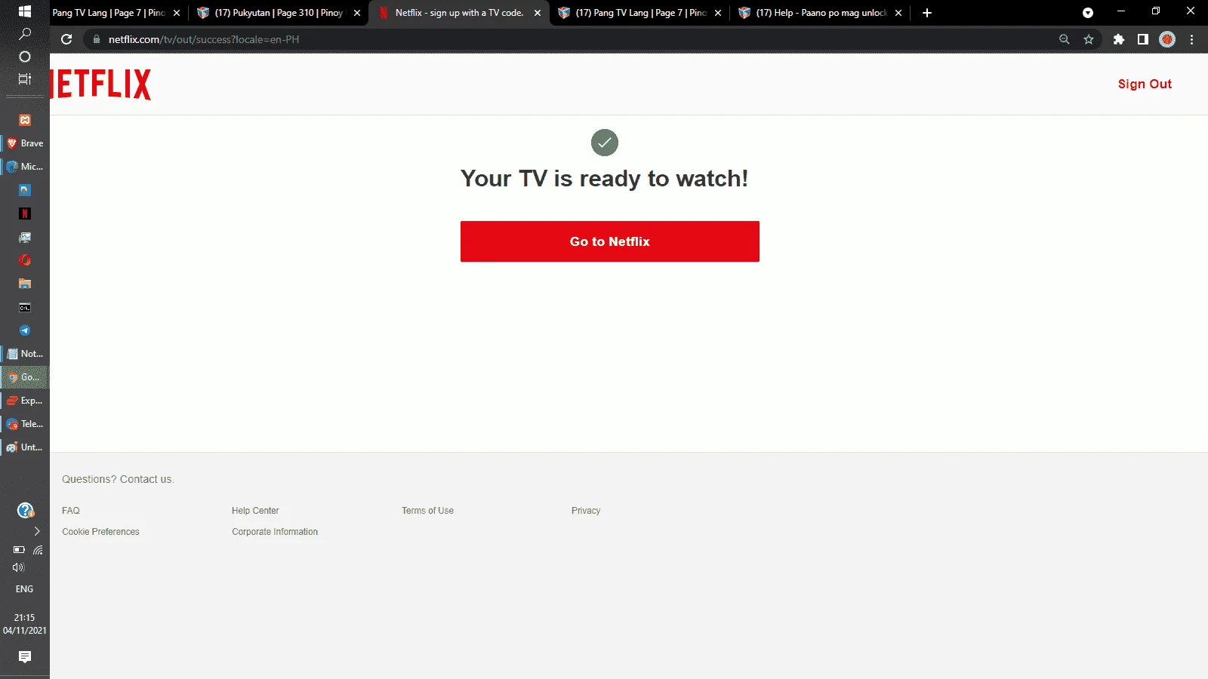
Task: Toggle the browser side panel
Action: tap(1143, 39)
